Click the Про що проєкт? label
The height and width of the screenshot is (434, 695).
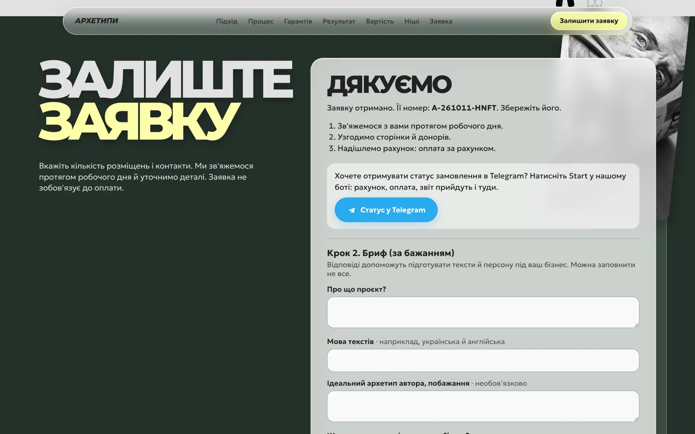coord(356,289)
